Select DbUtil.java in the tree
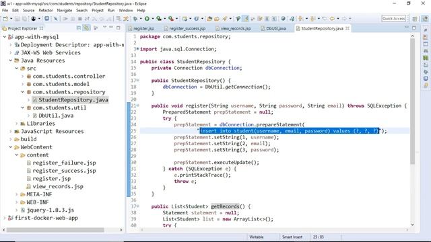Screen dimensions: 431x242 56,116
